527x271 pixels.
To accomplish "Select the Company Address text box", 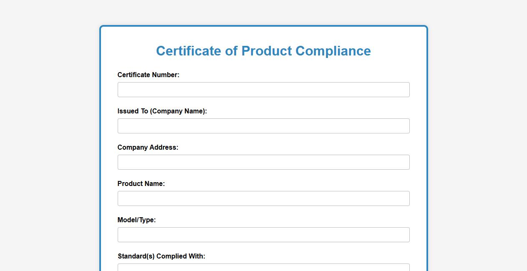I will [x=263, y=162].
